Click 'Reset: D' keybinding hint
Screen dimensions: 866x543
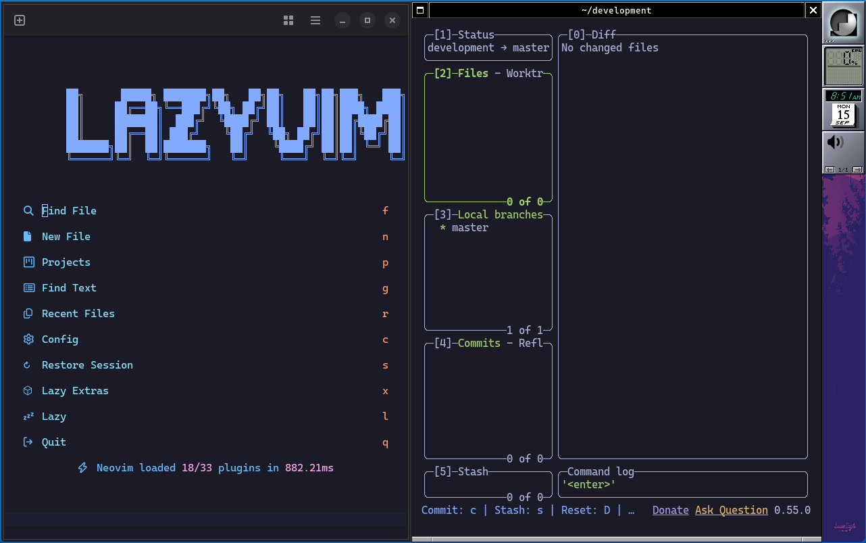click(586, 510)
